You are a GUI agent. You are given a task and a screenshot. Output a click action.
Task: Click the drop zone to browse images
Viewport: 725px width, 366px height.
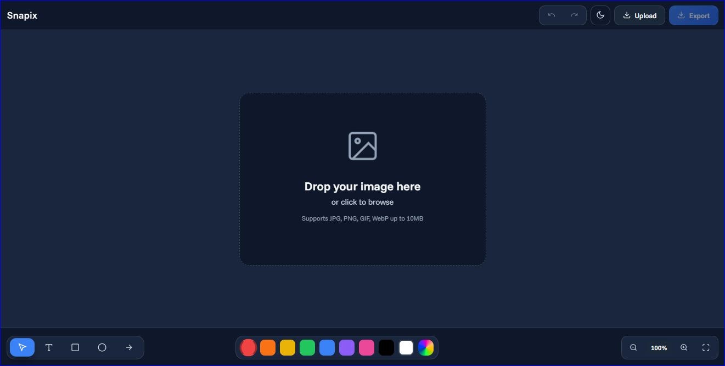(x=363, y=179)
